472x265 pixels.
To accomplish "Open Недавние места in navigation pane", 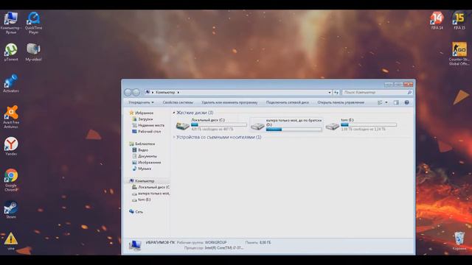I will click(x=151, y=125).
